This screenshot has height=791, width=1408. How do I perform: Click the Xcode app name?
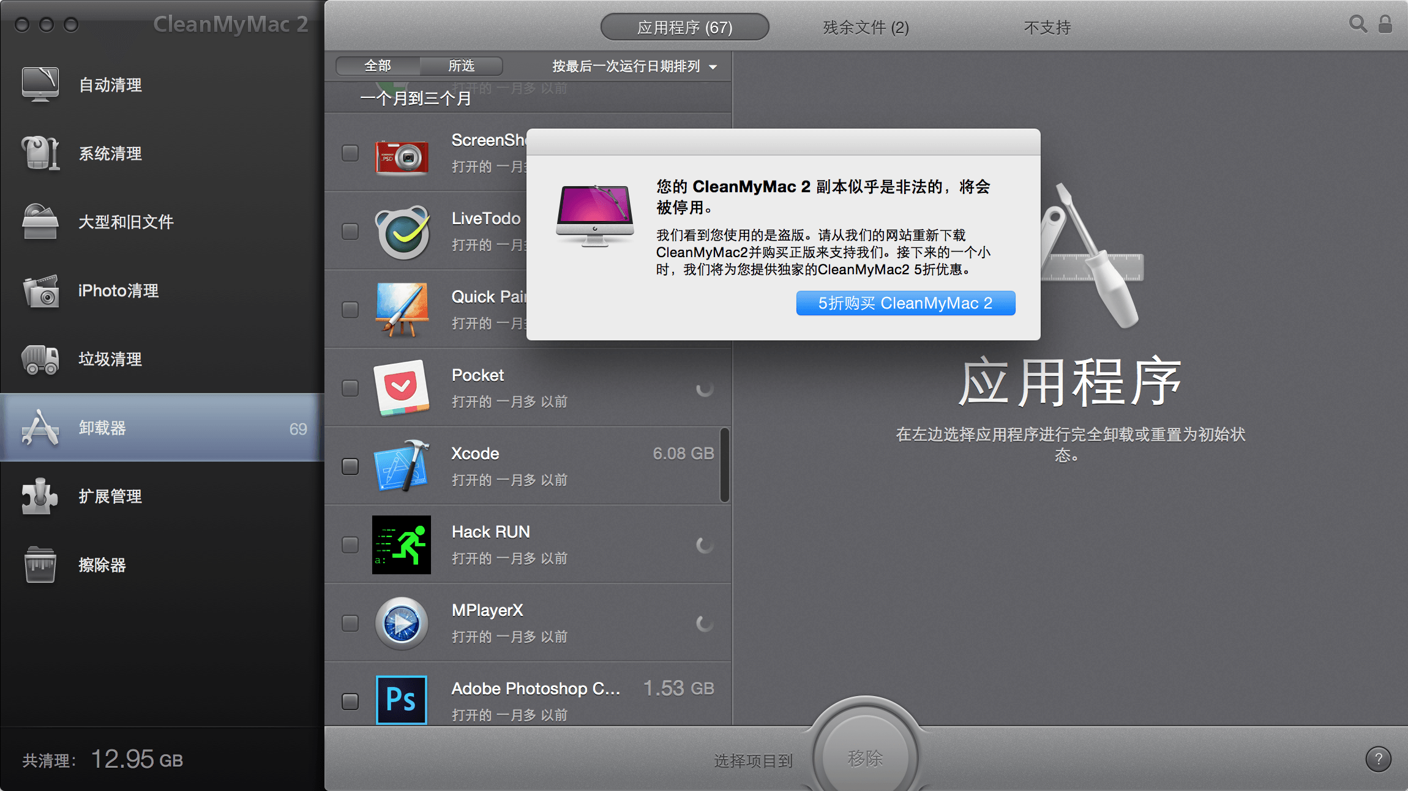pyautogui.click(x=475, y=454)
